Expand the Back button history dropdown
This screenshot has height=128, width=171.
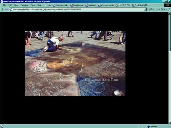(x=167, y=9)
